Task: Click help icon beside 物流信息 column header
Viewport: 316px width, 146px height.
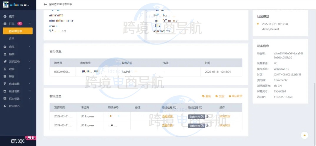Action: tap(175, 107)
